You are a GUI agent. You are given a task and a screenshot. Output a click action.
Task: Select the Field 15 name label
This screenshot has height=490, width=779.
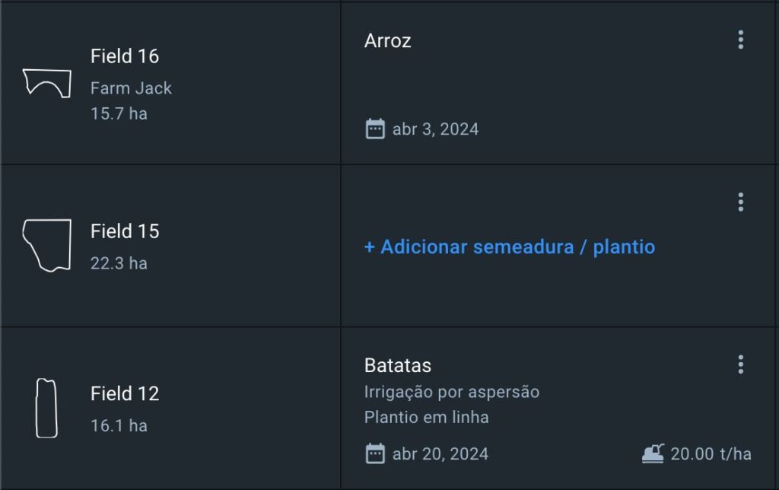coord(125,231)
